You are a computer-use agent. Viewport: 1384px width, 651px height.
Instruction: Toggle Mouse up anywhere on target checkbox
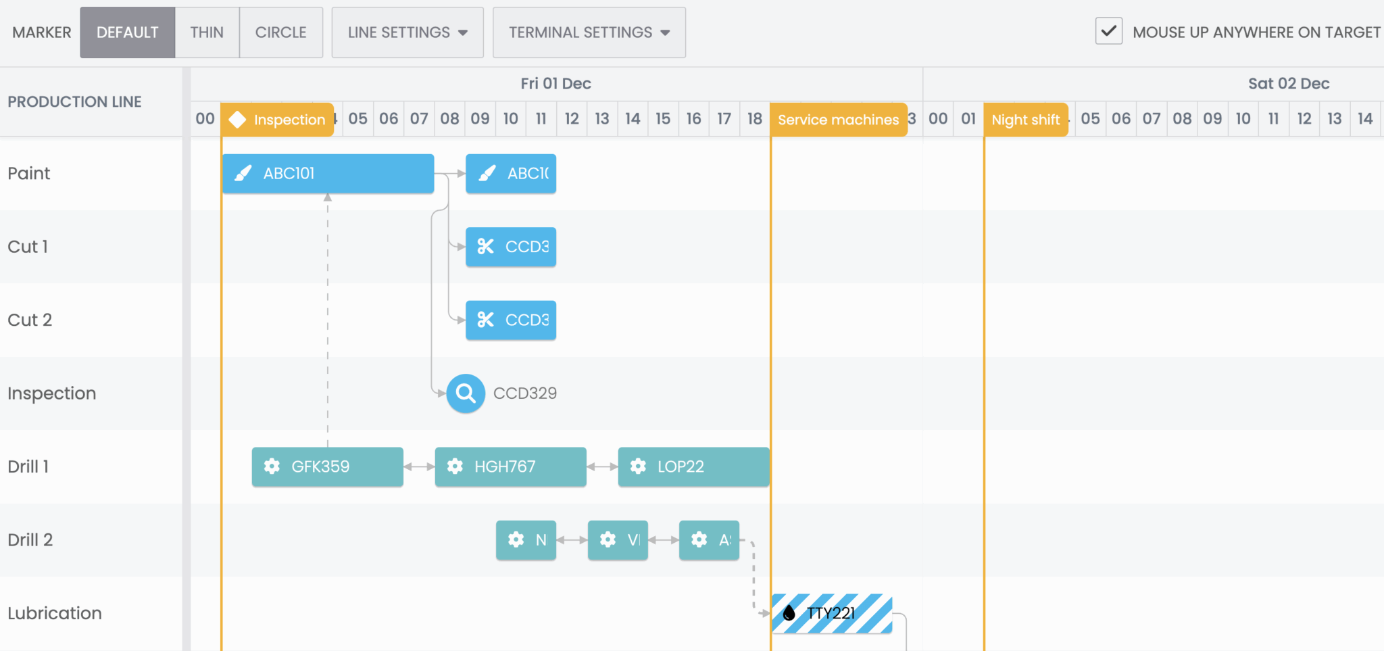tap(1108, 31)
